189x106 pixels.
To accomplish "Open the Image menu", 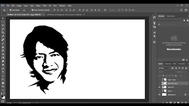I will [x=19, y=6].
